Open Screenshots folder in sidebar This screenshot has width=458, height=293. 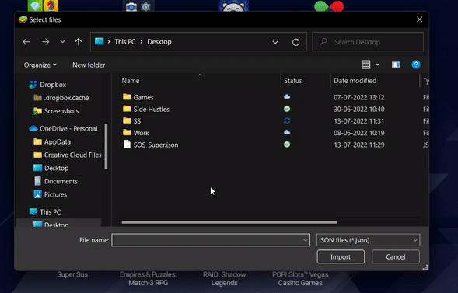click(x=56, y=111)
